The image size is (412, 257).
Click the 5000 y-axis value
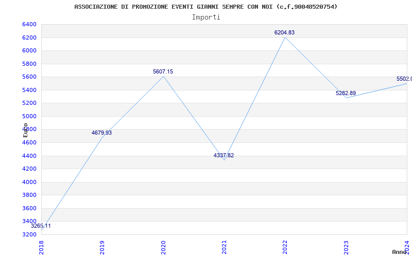[x=29, y=116]
